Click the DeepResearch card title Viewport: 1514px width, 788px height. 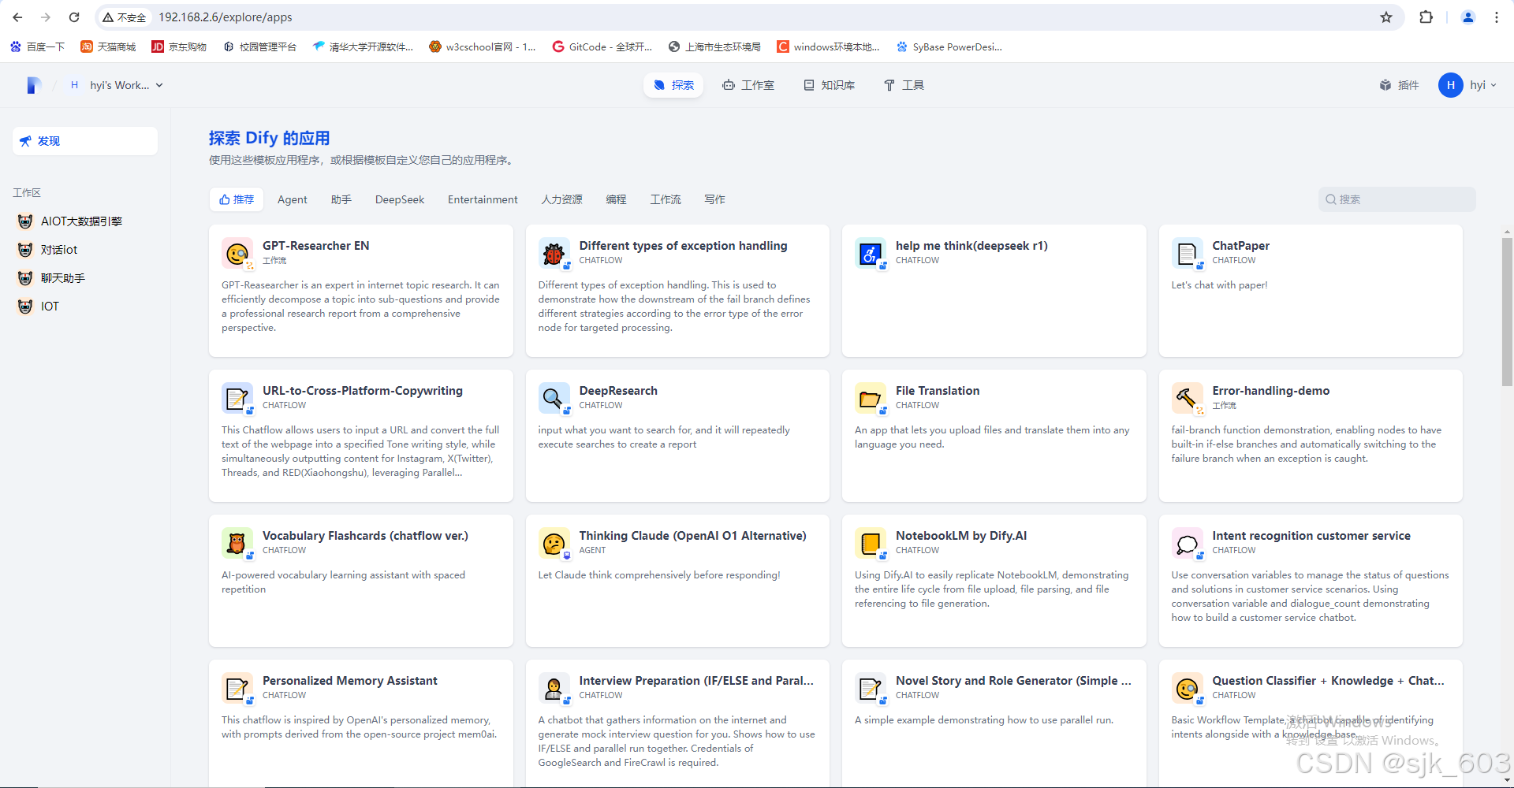coord(618,391)
